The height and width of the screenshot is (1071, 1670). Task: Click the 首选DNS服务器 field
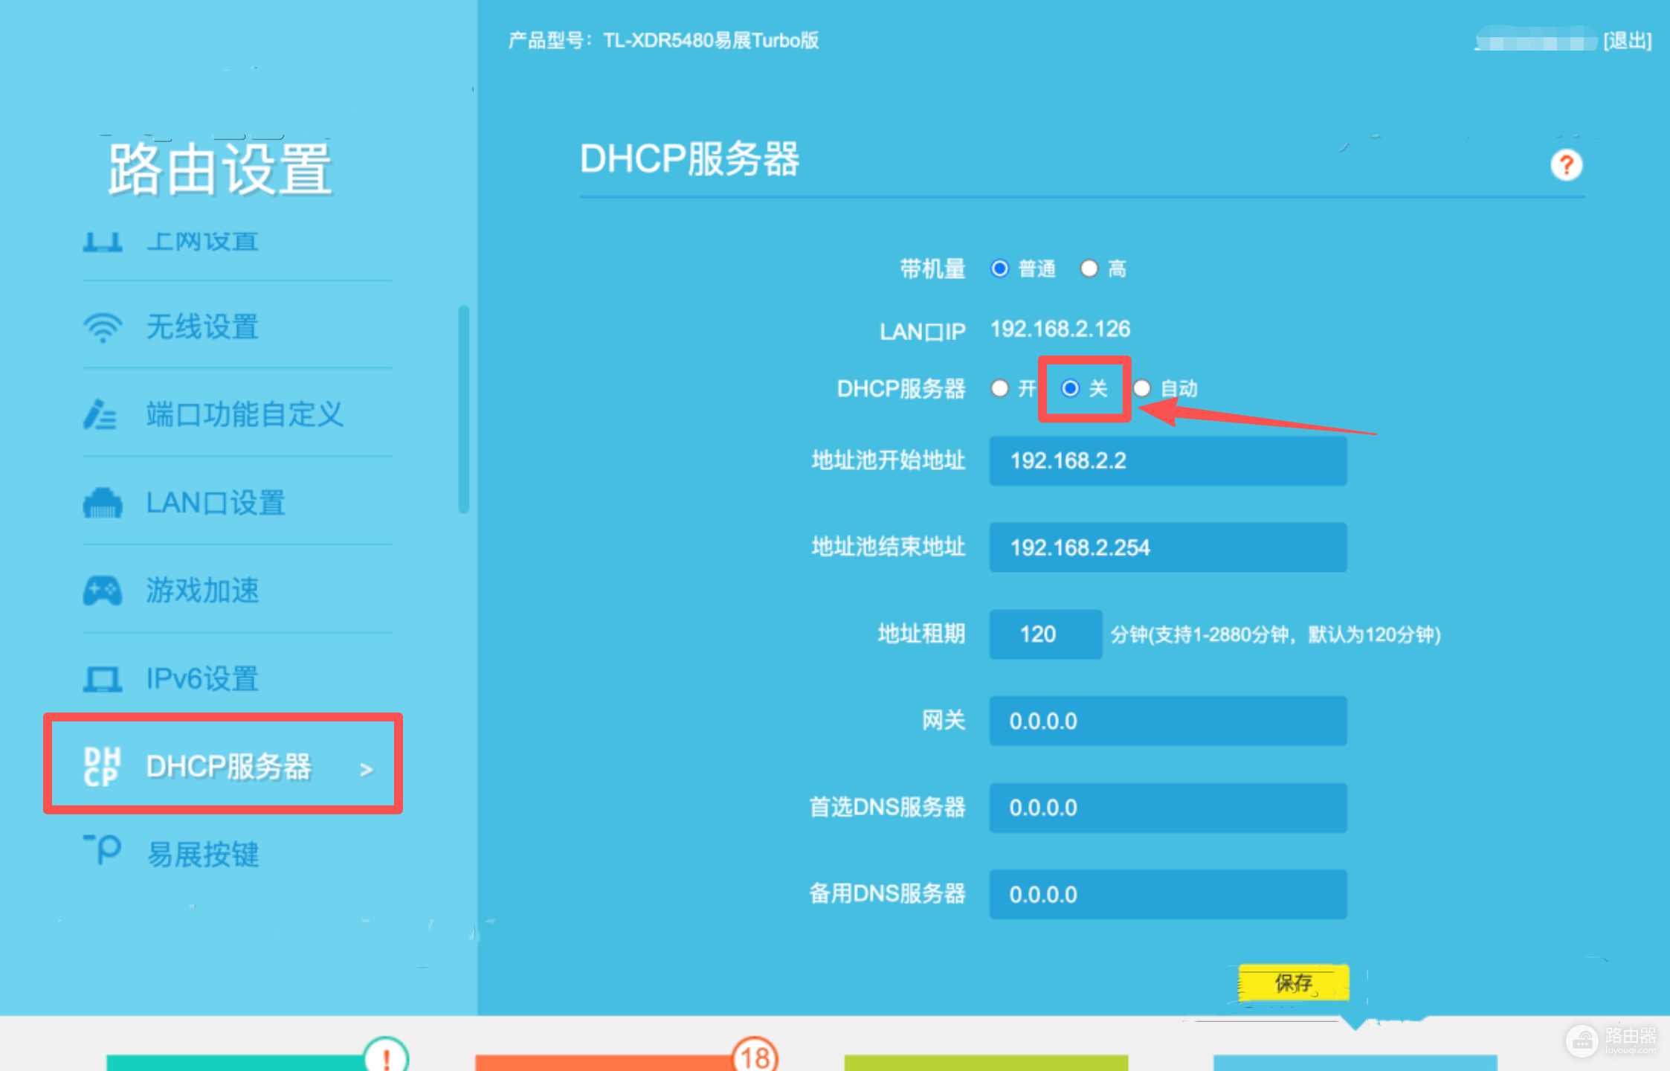coord(1168,808)
